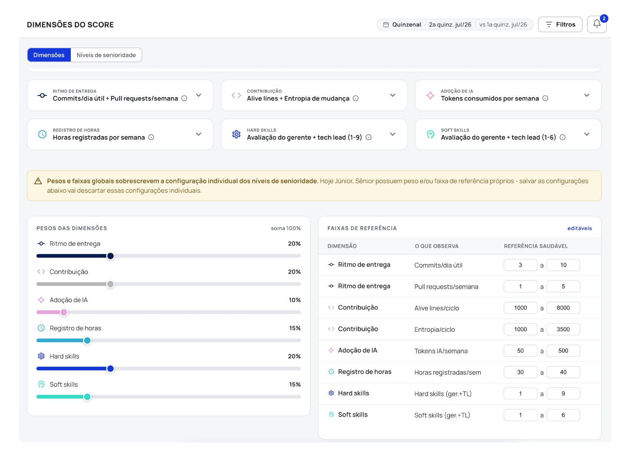The height and width of the screenshot is (460, 630).
Task: Edit Pull requests/semana maximum value 5
Action: [563, 287]
